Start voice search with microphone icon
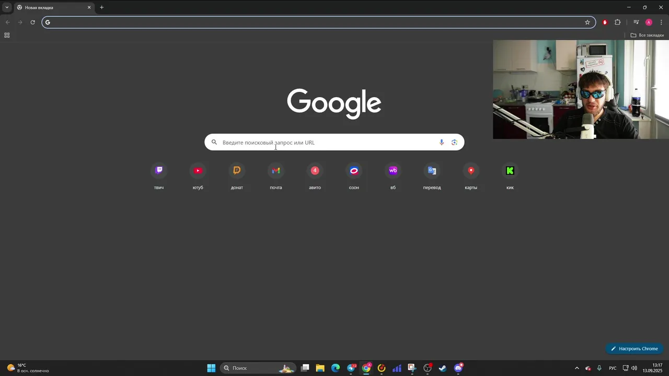 pyautogui.click(x=442, y=142)
